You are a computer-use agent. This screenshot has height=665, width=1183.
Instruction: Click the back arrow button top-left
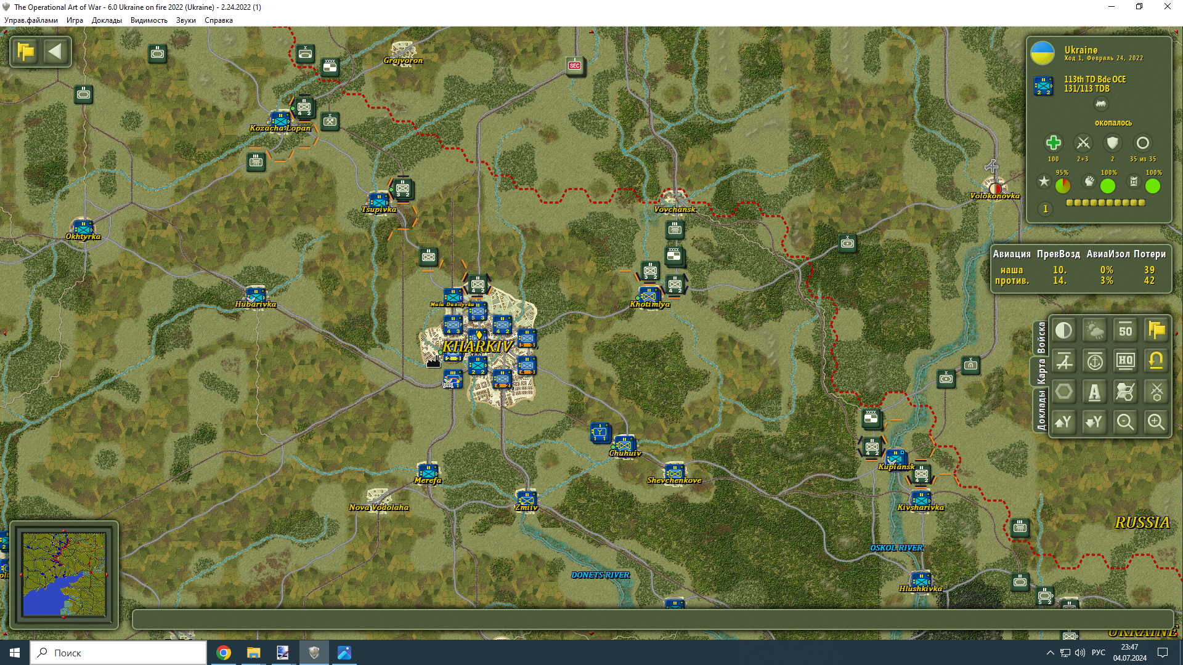point(55,52)
